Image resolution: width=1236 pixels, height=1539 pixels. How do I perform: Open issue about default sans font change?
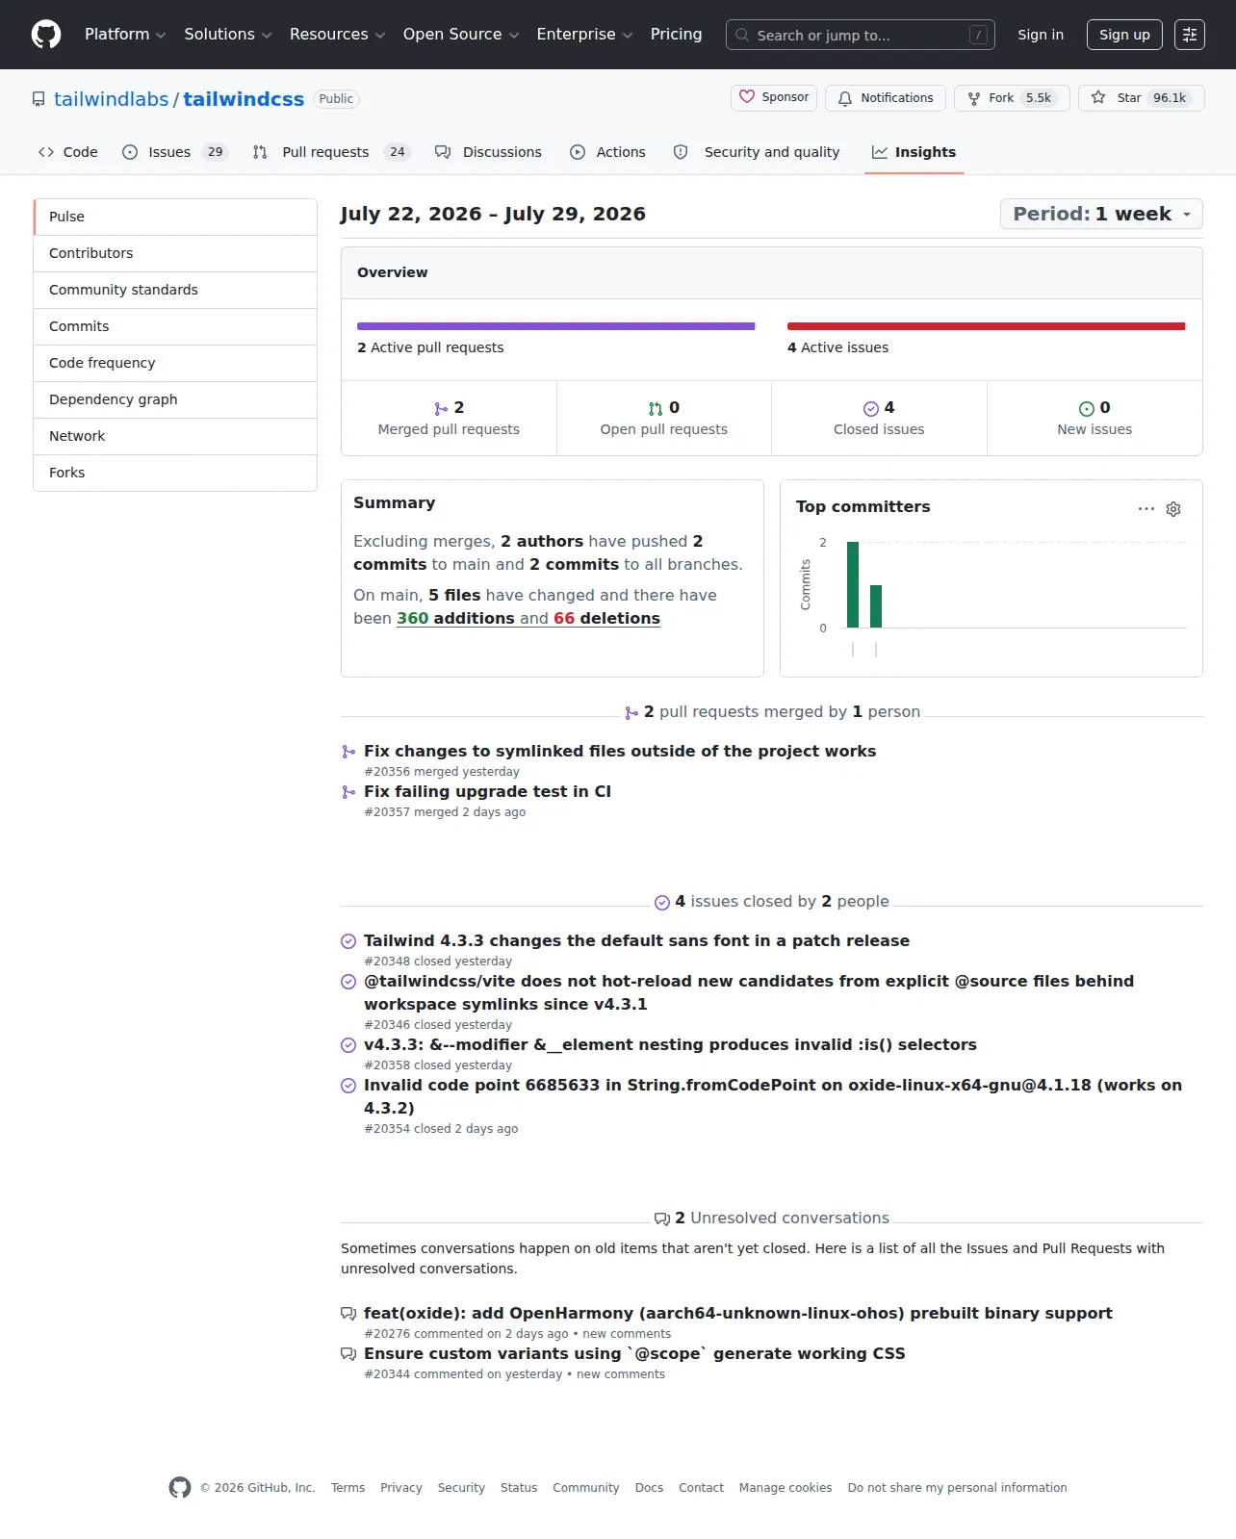coord(636,940)
